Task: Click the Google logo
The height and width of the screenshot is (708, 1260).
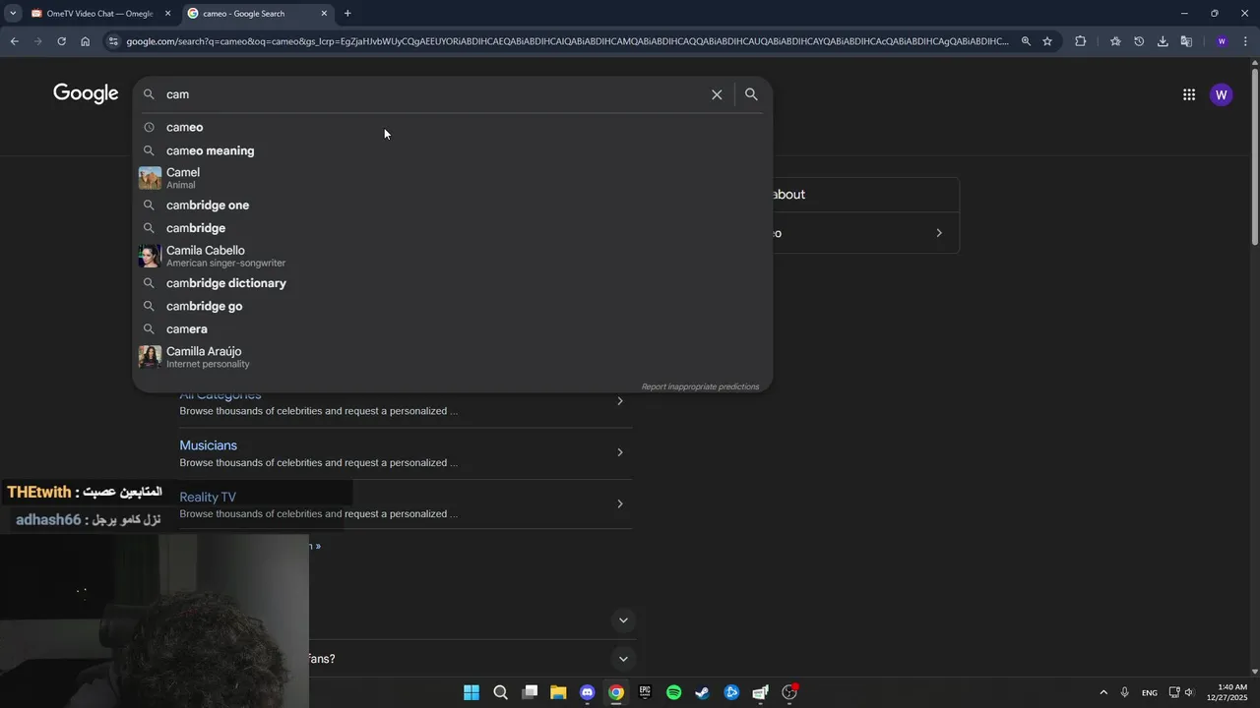Action: coord(86,93)
